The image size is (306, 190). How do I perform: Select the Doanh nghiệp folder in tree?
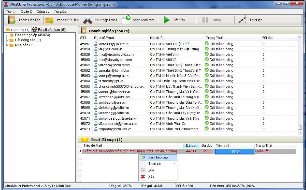pyautogui.click(x=28, y=35)
